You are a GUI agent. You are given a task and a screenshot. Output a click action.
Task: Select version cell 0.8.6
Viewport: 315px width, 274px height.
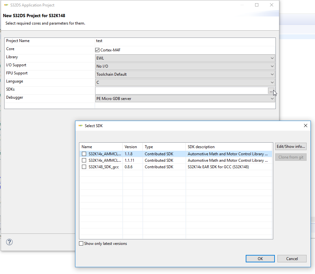(x=129, y=167)
